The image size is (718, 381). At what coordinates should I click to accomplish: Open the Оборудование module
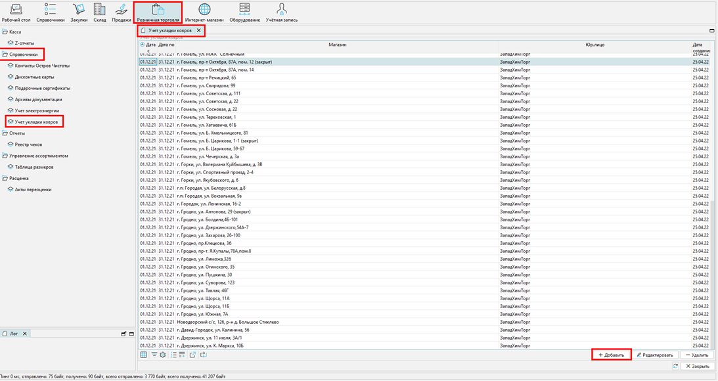click(244, 12)
